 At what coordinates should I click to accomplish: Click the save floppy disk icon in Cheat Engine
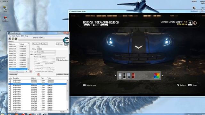tap(16, 39)
